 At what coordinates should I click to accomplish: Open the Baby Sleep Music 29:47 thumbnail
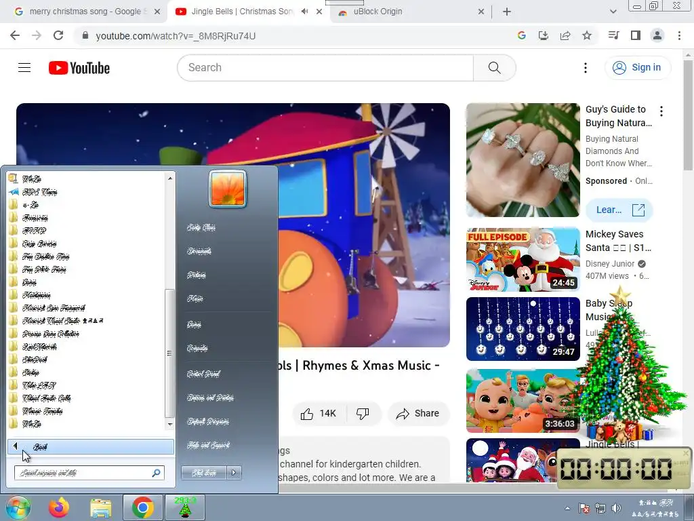pos(523,329)
